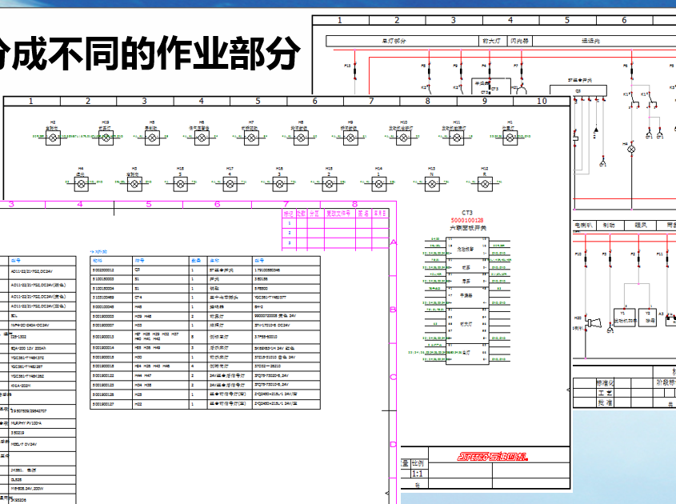Click the 闪光器 header cell
This screenshot has height=504, width=676.
[519, 41]
